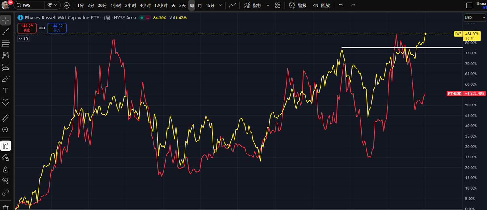Start bar replay with 回放
The image size is (487, 210).
tap(321, 5)
